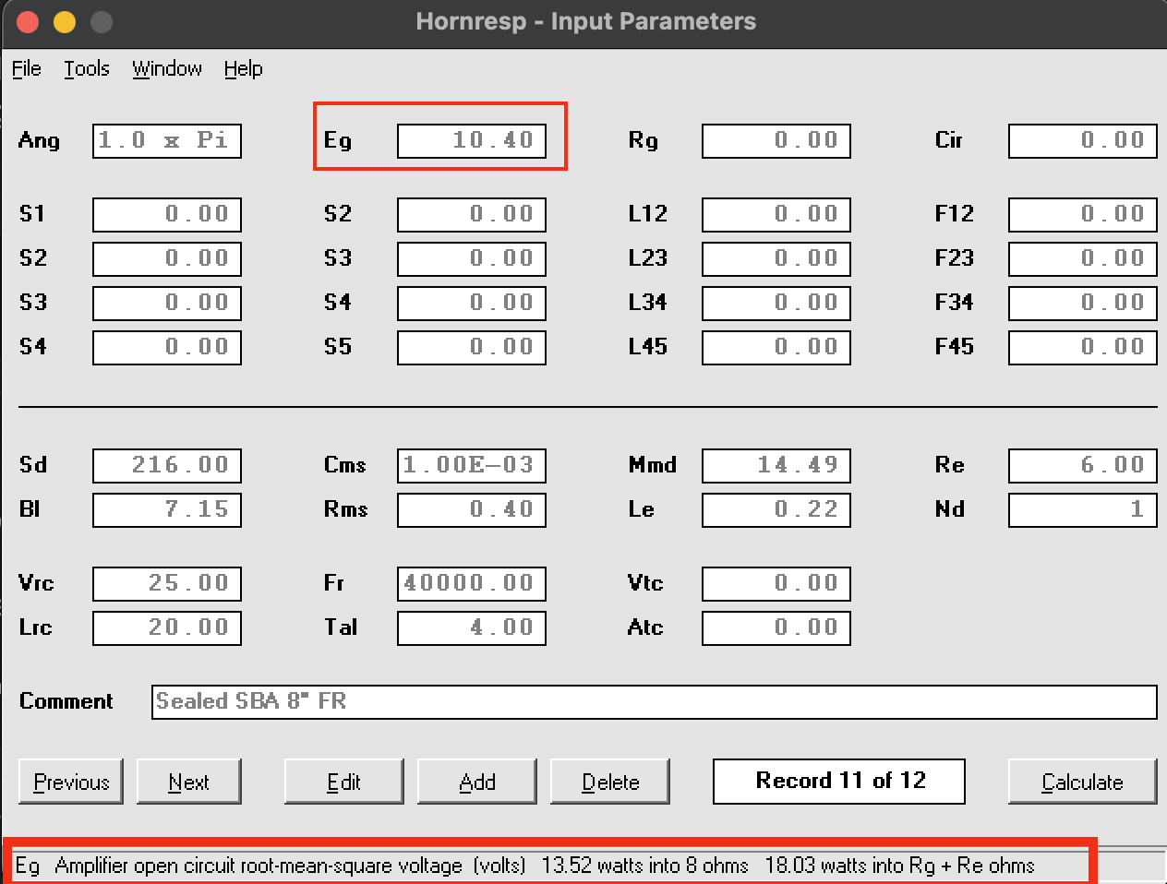Select the Cir input field
1167x884 pixels.
1083,141
